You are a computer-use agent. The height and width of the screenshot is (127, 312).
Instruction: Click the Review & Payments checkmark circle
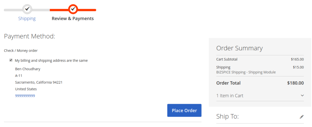pos(73,9)
